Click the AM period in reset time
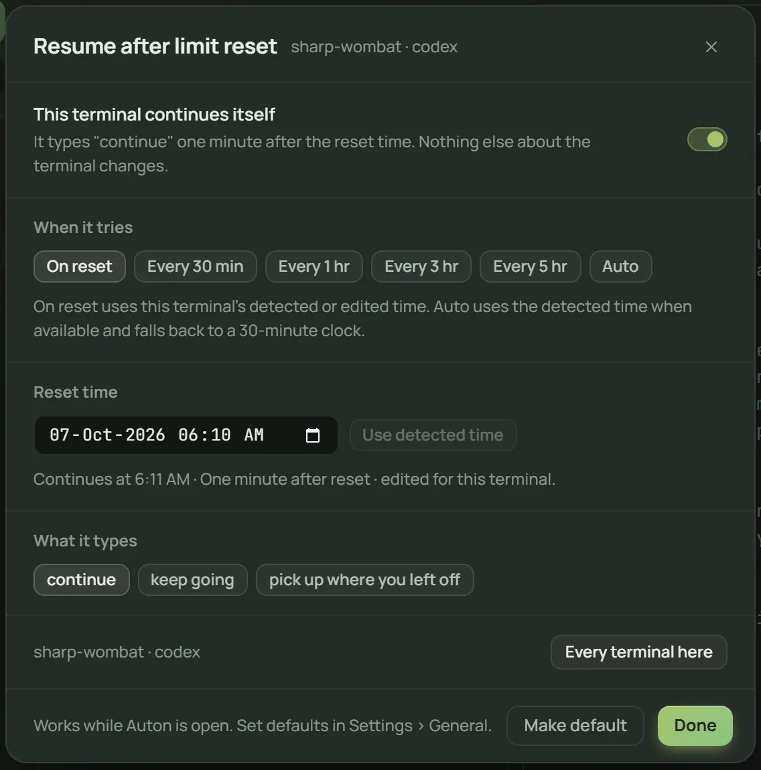Viewport: 761px width, 770px height. pos(254,435)
